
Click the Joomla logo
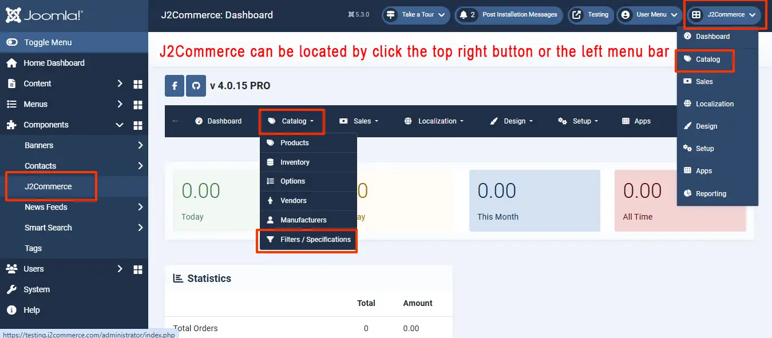pos(45,15)
